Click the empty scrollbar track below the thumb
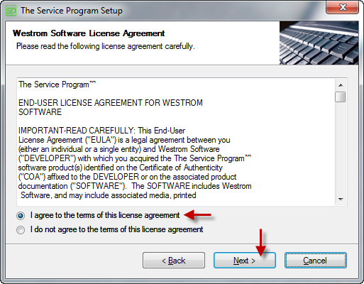This screenshot has width=364, height=284. click(341, 148)
